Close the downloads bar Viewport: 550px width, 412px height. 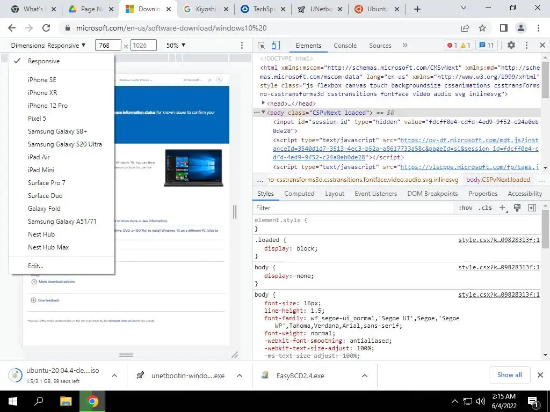540,375
